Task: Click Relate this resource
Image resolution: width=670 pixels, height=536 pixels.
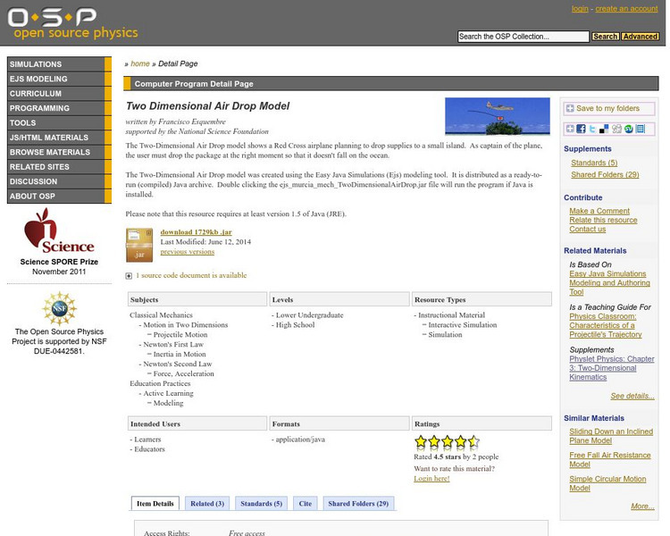Action: [603, 220]
